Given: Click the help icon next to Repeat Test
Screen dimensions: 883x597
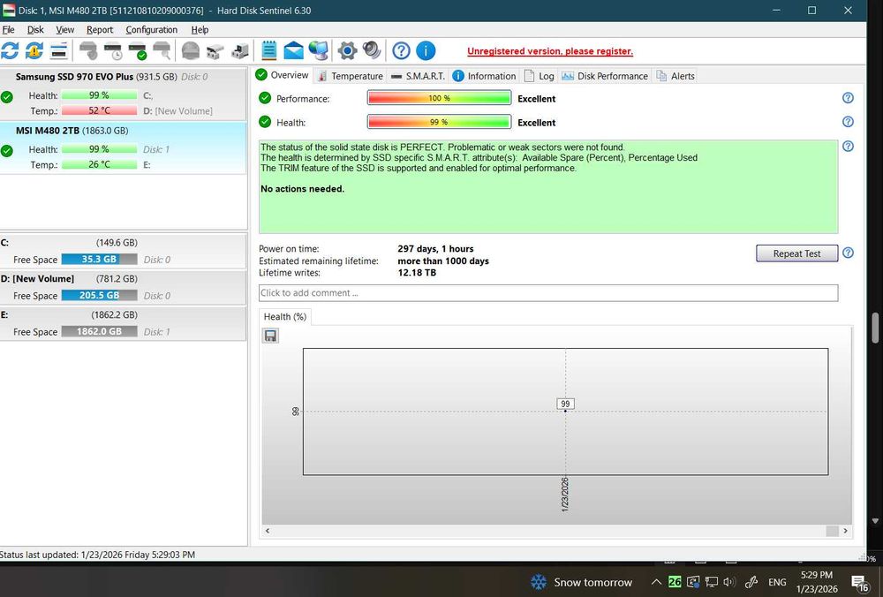Looking at the screenshot, I should click(848, 253).
